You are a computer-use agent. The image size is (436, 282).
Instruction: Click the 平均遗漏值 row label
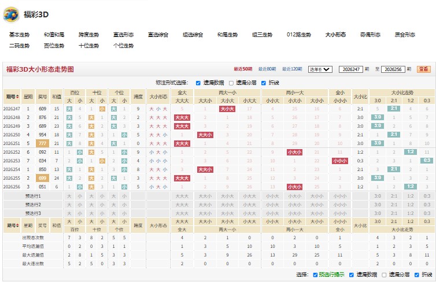click(x=33, y=246)
